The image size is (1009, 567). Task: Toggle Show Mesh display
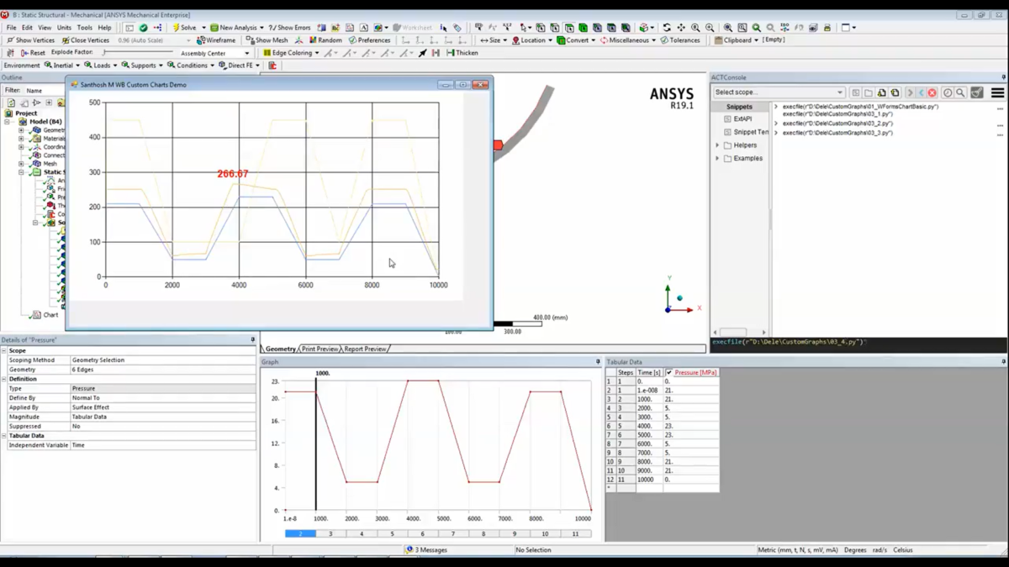tap(267, 40)
